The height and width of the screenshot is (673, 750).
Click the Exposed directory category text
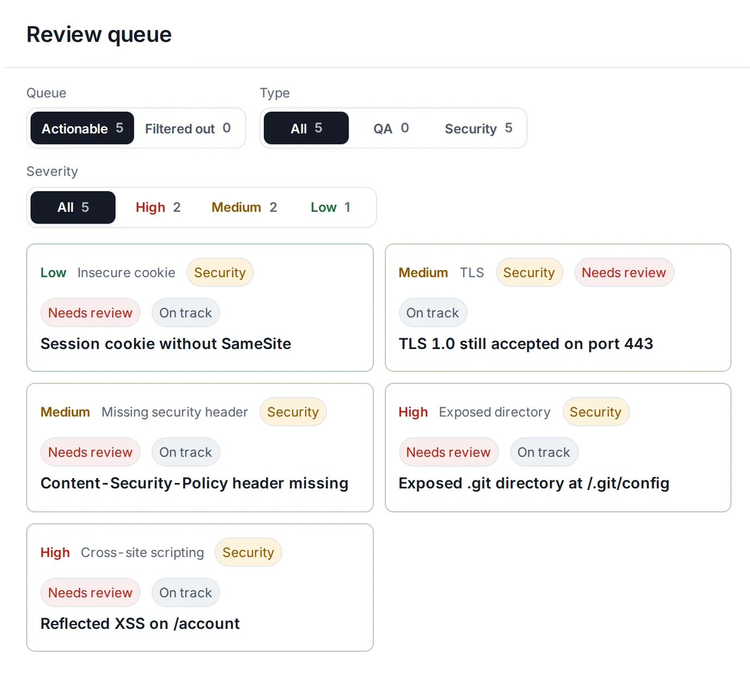point(495,412)
